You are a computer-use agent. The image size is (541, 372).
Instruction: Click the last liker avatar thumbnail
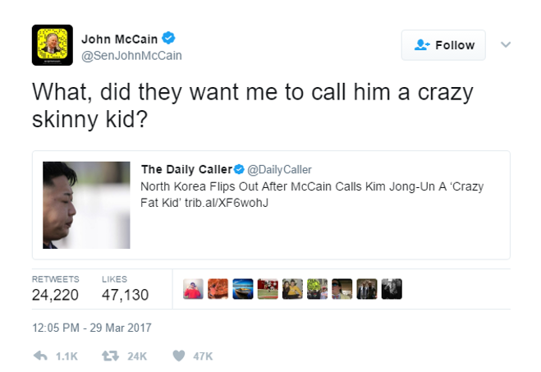point(392,288)
